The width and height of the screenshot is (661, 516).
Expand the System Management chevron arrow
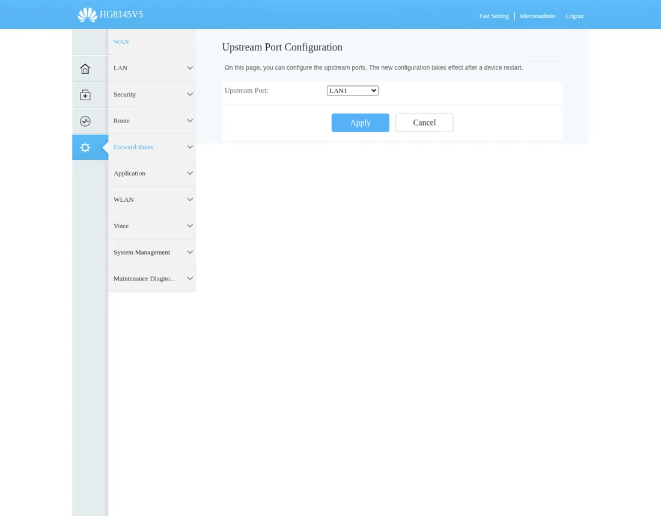click(x=190, y=252)
